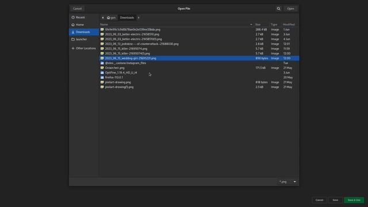The image size is (368, 207).
Task: Click the green Save & Use button
Action: click(354, 200)
